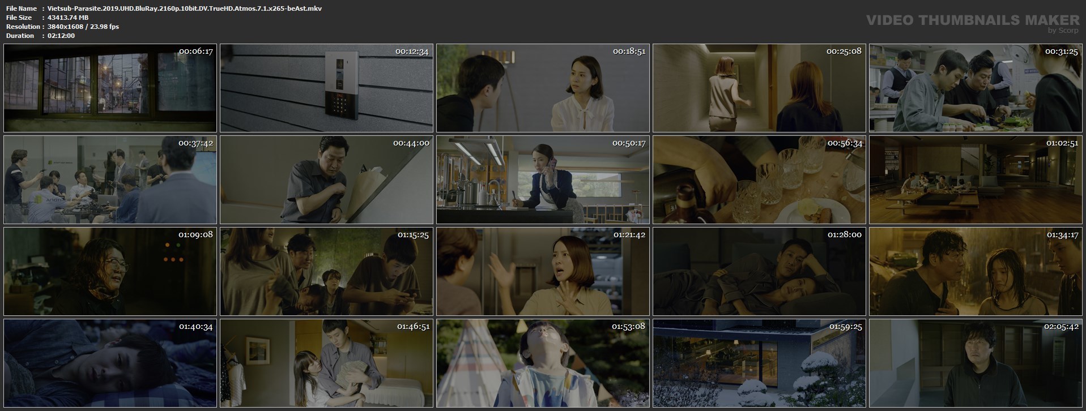Click the duration value 02:12:00
The image size is (1086, 411).
[x=61, y=36]
